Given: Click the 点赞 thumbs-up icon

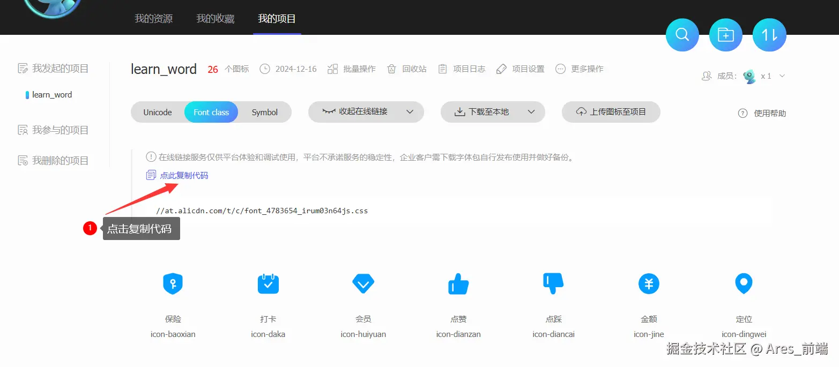Looking at the screenshot, I should click(458, 284).
